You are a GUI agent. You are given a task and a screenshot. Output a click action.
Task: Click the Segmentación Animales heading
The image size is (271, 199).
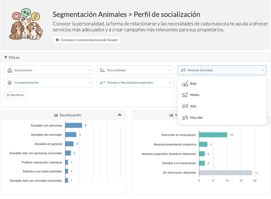[x=90, y=15]
